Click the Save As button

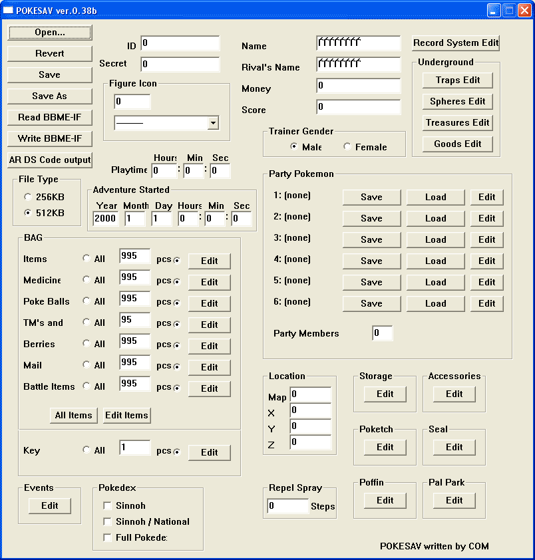(50, 96)
